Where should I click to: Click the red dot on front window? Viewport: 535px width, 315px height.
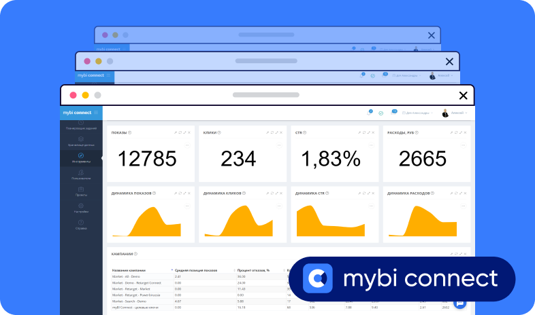[x=73, y=95]
